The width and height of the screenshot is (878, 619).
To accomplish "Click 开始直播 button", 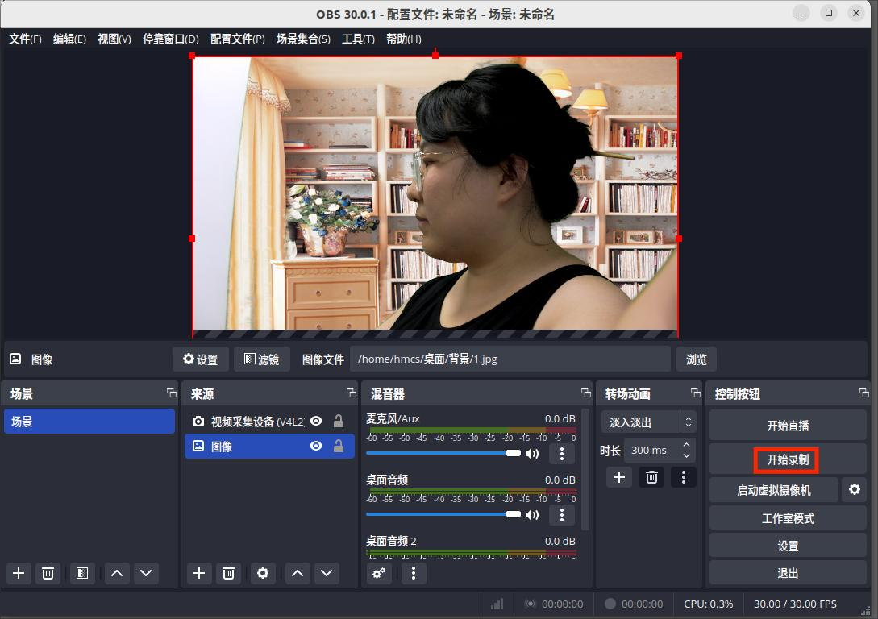I will 787,426.
